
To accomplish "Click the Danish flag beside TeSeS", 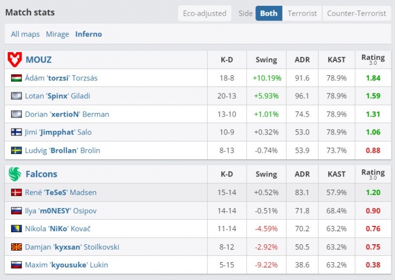I will click(x=16, y=192).
